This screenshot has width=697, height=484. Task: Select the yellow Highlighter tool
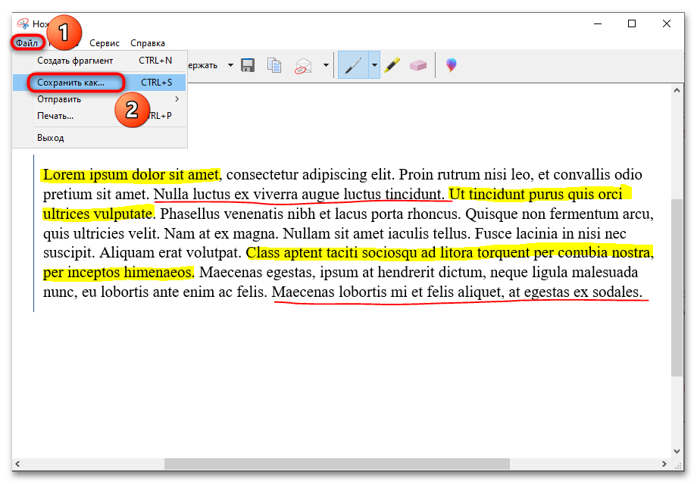click(392, 66)
